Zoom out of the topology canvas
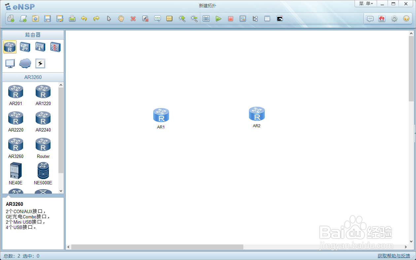Image resolution: width=416 pixels, height=260 pixels. coord(194,19)
